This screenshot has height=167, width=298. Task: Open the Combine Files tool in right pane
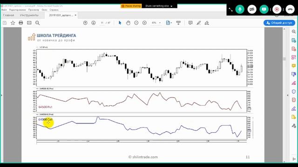[294, 74]
